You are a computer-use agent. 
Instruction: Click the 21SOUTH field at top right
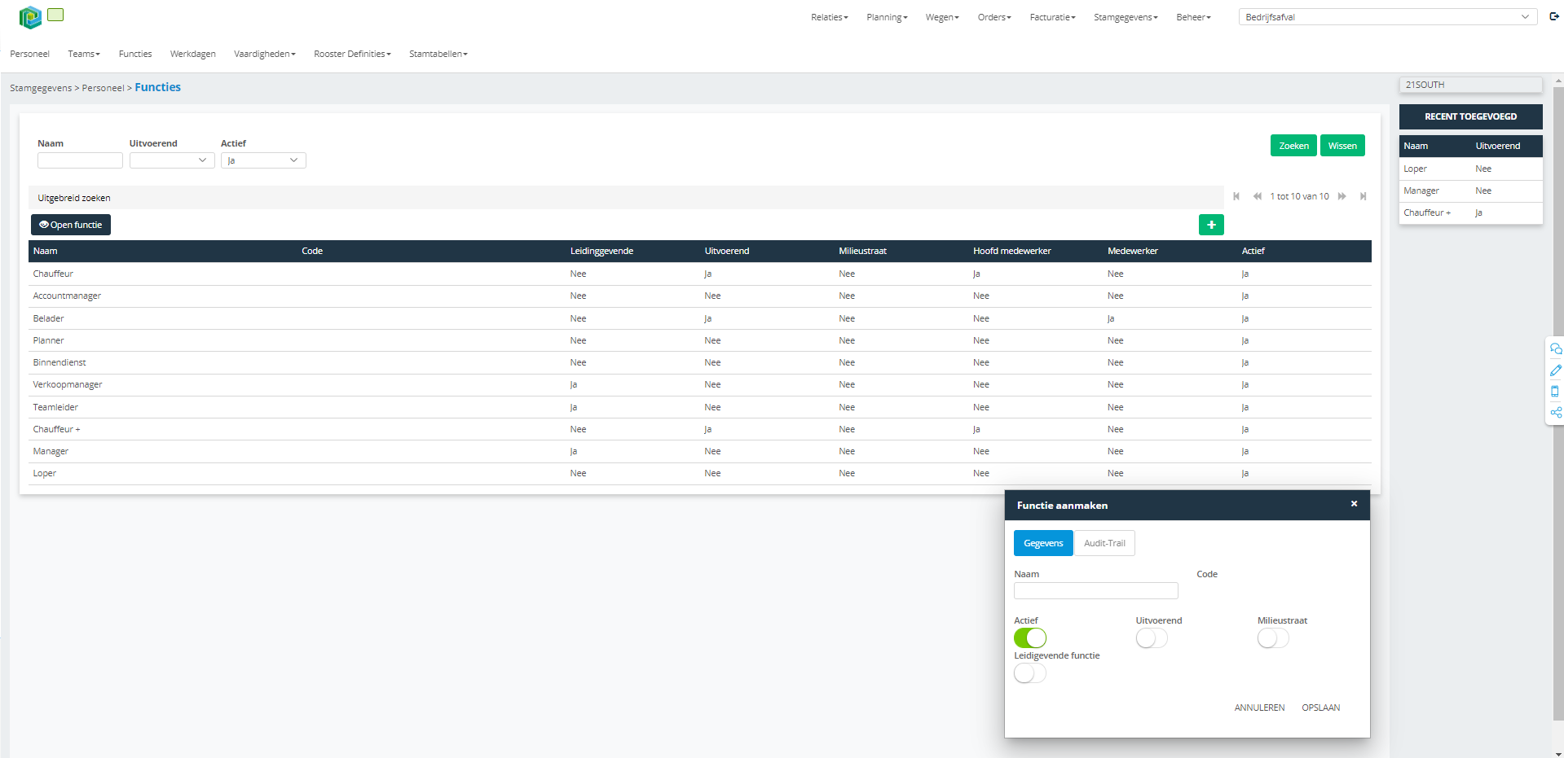[1470, 85]
